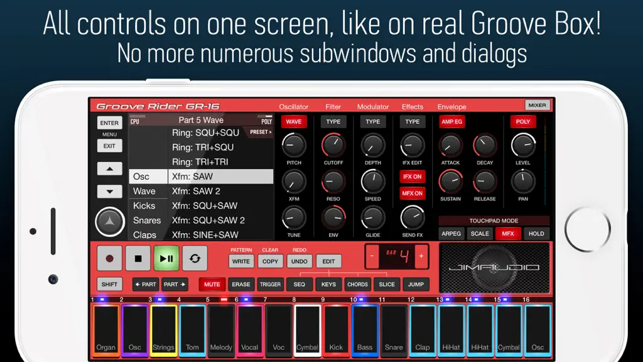Open the Modulator TYPE selector
The image size is (643, 362).
point(373,122)
